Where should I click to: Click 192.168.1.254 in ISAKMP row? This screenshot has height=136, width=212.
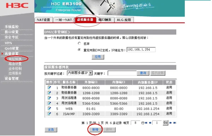click(x=148, y=114)
